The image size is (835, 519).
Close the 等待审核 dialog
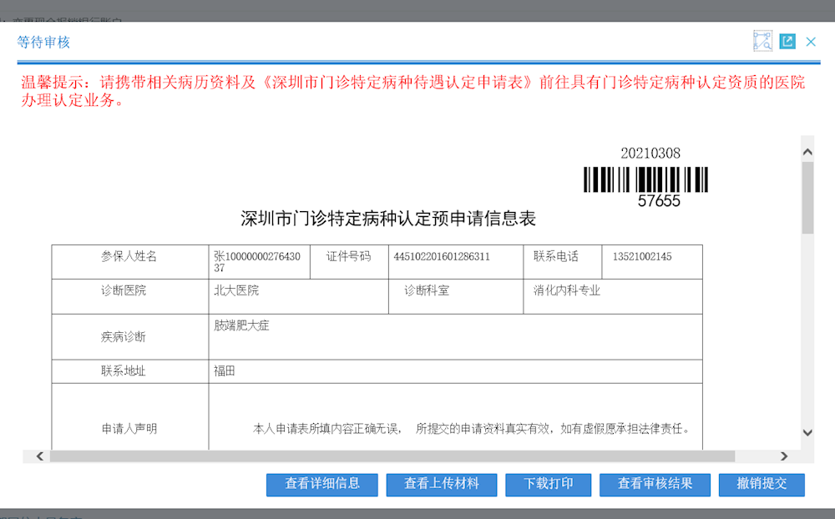click(811, 42)
